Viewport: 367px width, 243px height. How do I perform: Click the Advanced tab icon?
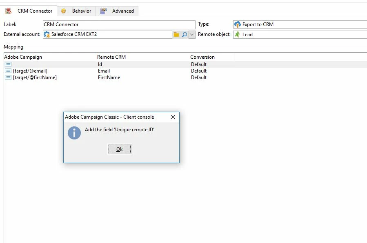pyautogui.click(x=103, y=11)
